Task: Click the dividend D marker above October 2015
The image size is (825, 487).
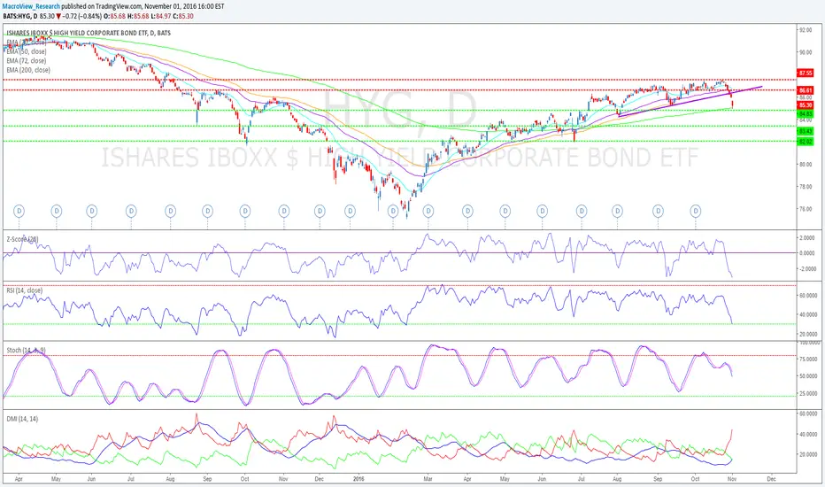Action: click(x=244, y=211)
